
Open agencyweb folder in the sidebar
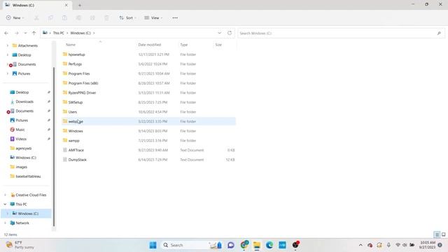click(23, 148)
